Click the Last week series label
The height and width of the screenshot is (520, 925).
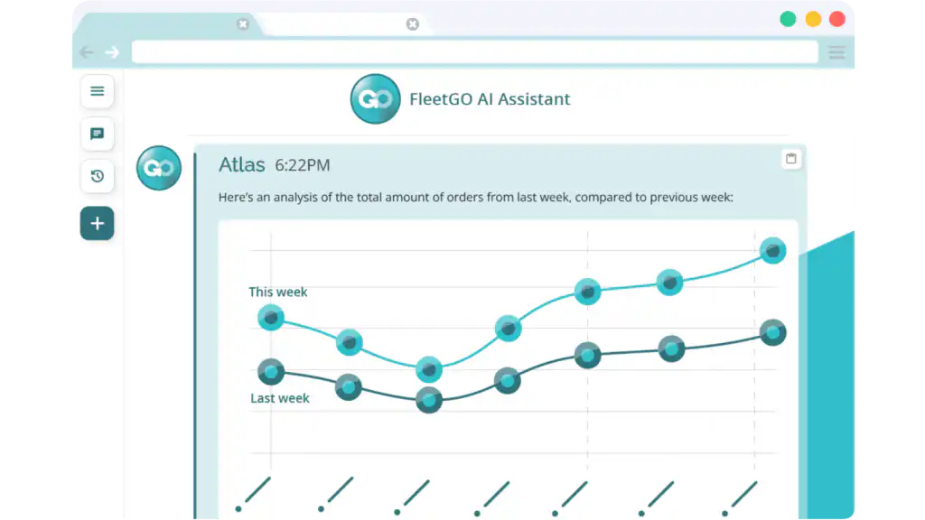pyautogui.click(x=280, y=398)
